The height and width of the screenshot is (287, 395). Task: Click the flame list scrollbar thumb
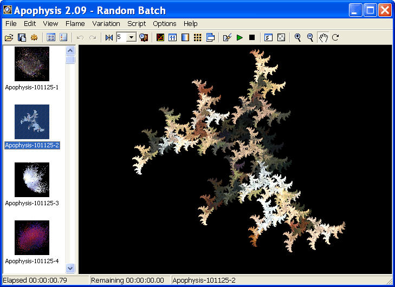70,60
